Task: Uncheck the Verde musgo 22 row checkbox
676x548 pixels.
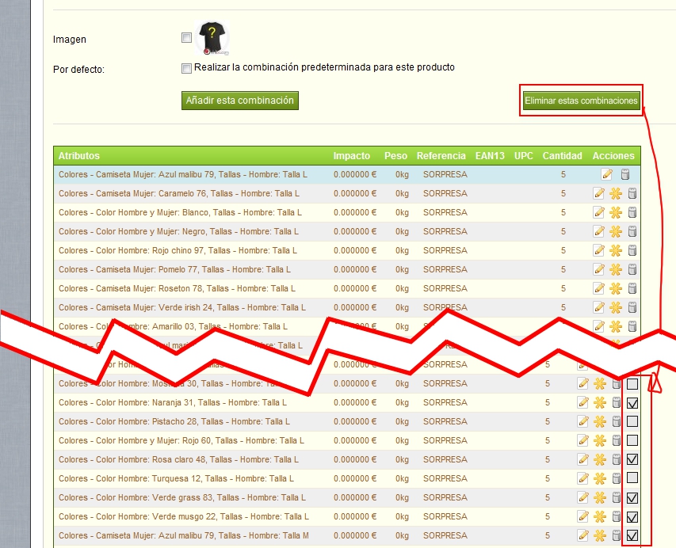Action: 632,516
